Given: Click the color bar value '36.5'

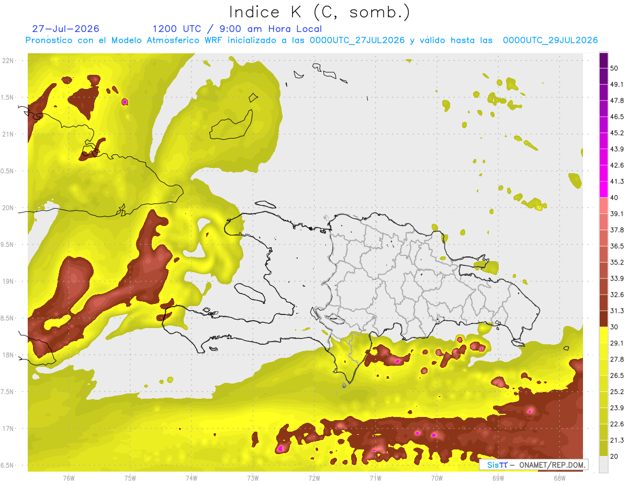Looking at the screenshot, I should (x=617, y=246).
